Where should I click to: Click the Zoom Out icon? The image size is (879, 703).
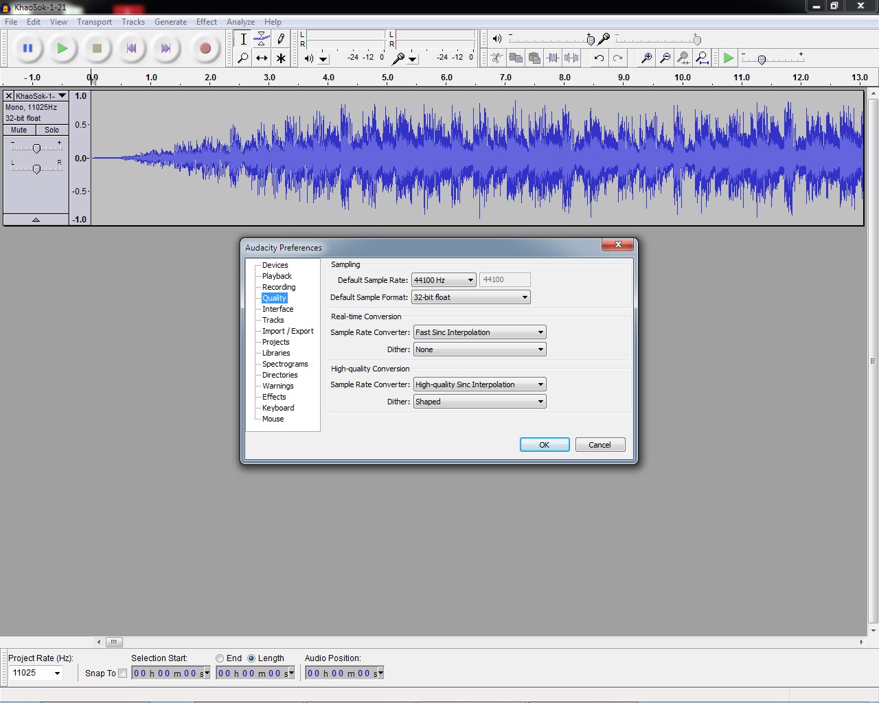pyautogui.click(x=665, y=58)
